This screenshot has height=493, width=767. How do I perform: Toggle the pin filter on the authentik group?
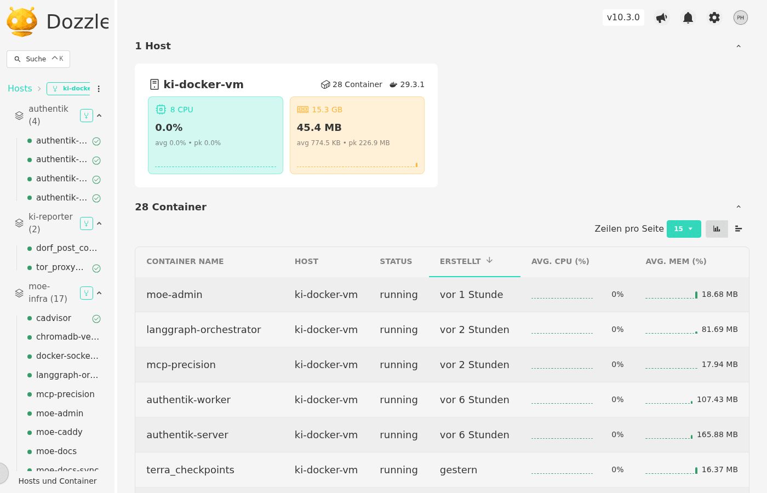[87, 115]
